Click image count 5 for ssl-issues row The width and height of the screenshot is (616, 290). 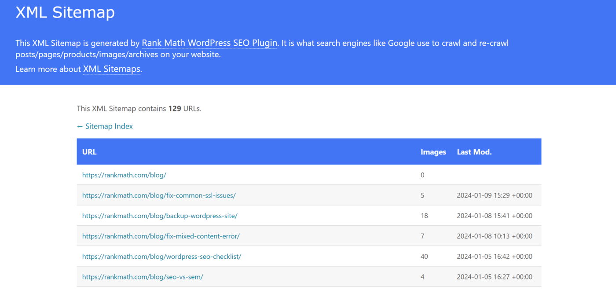click(x=422, y=195)
